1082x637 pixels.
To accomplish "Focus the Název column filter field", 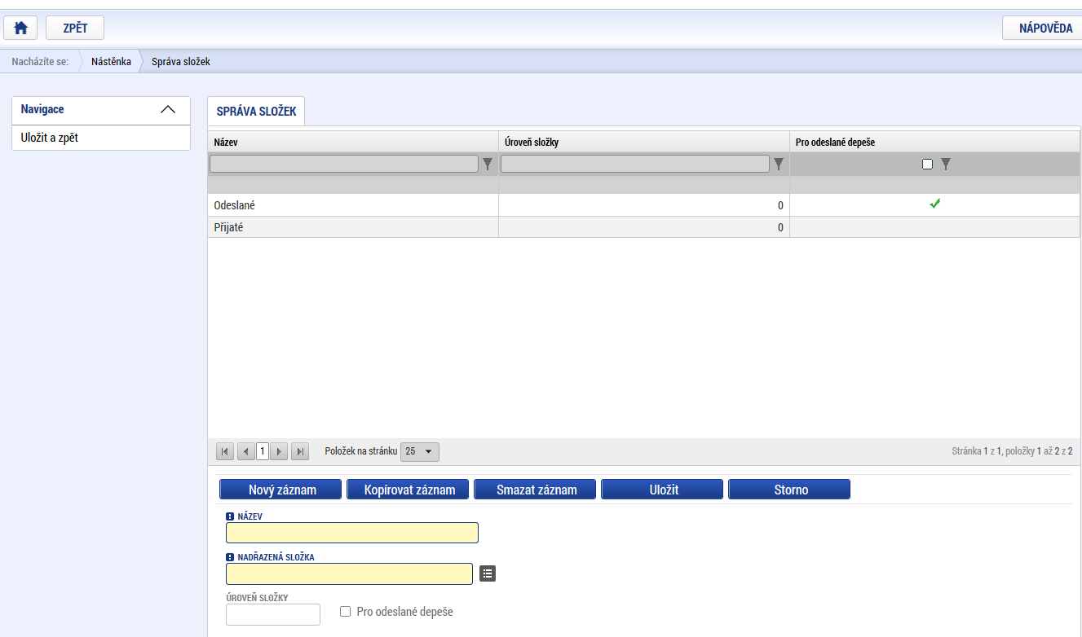I will click(x=344, y=164).
